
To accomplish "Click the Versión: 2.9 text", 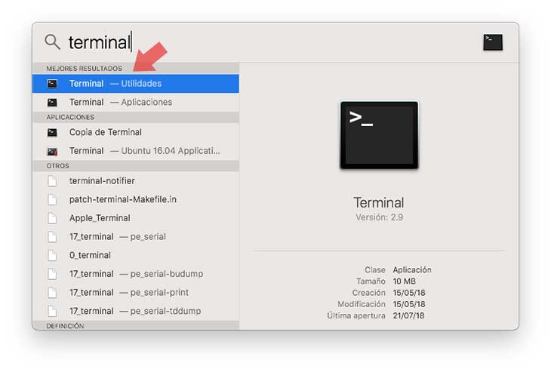I will point(379,217).
